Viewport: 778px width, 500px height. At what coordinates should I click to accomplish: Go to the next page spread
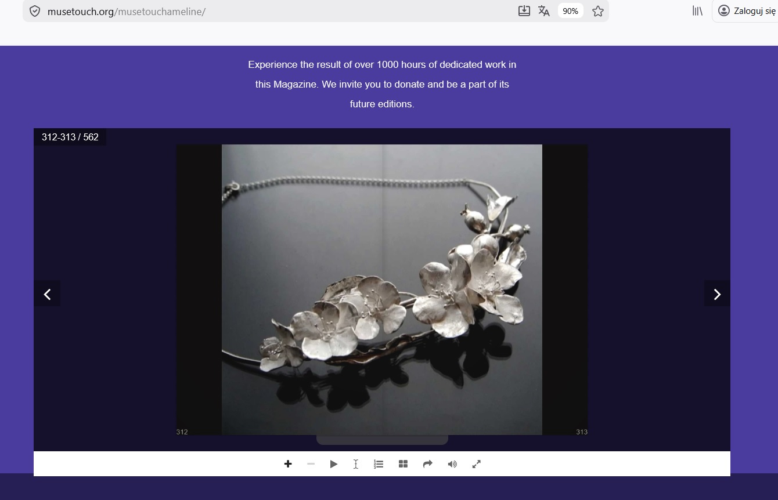pos(717,294)
